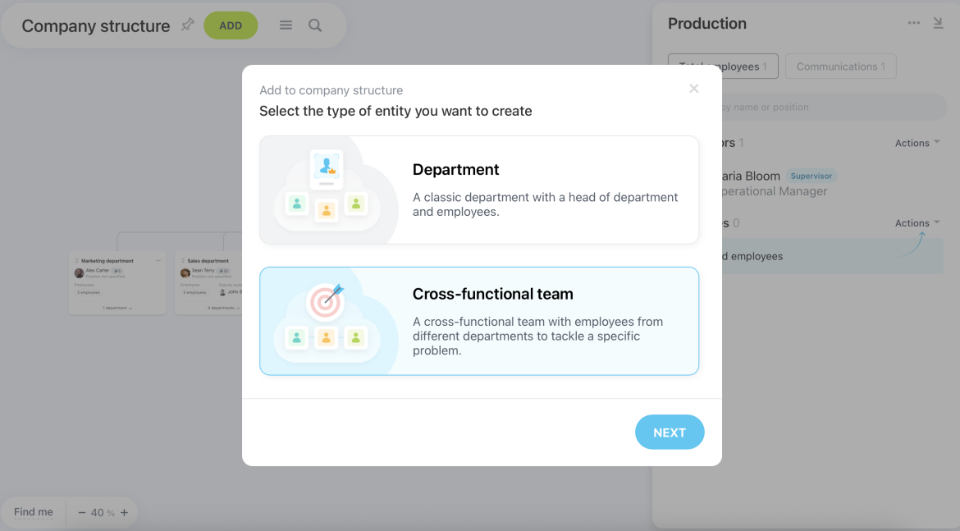This screenshot has width=960, height=531.
Task: Collapse the Production panel with the arrow icon
Action: click(x=938, y=22)
